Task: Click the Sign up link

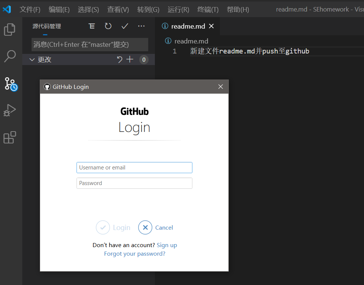Action: (167, 245)
